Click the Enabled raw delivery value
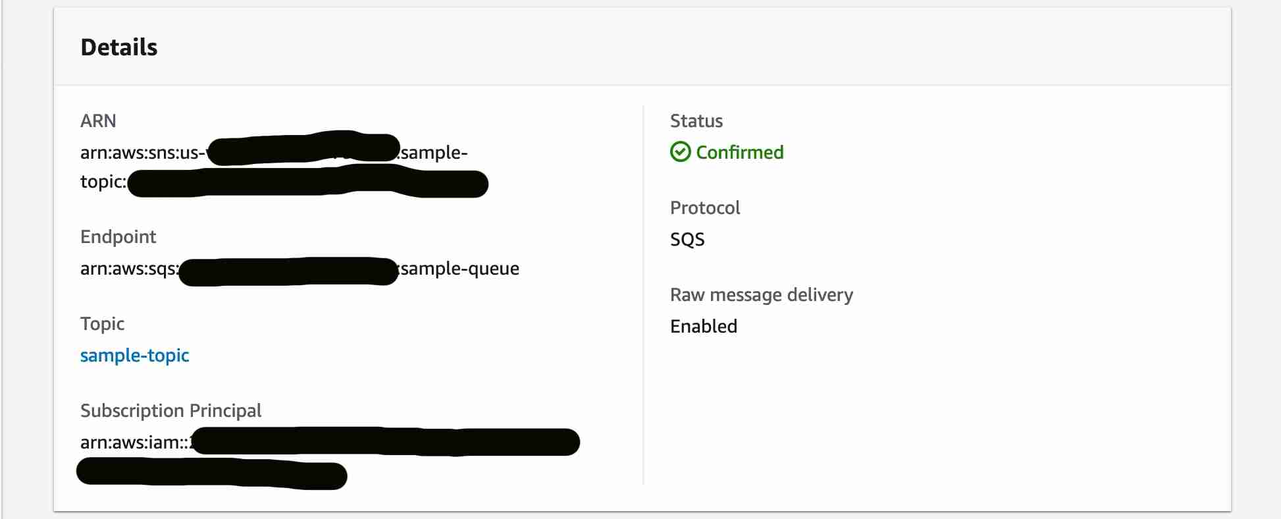This screenshot has height=519, width=1281. 703,326
